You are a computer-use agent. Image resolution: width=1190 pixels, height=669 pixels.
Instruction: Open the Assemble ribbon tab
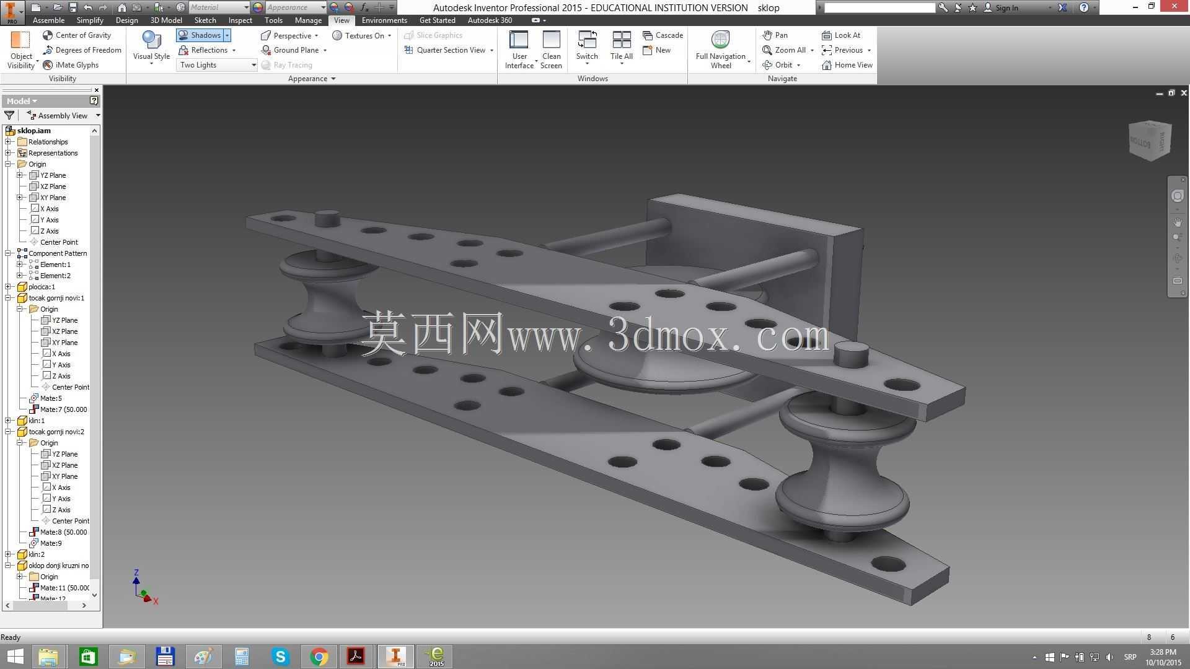point(48,20)
